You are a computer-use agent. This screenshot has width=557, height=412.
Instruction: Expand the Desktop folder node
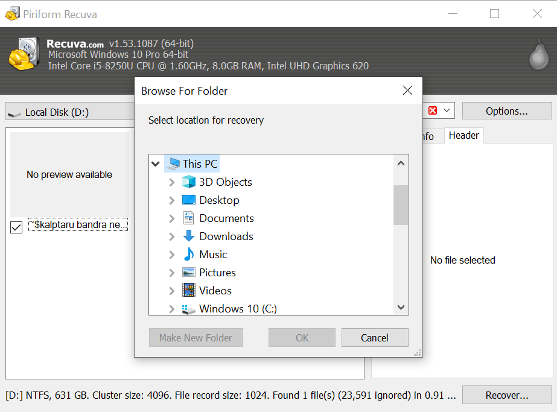(172, 200)
